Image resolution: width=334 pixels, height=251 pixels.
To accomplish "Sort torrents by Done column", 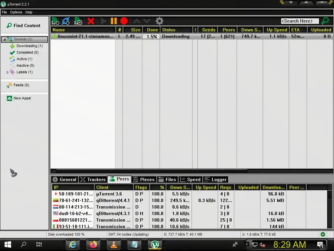I will [151, 30].
